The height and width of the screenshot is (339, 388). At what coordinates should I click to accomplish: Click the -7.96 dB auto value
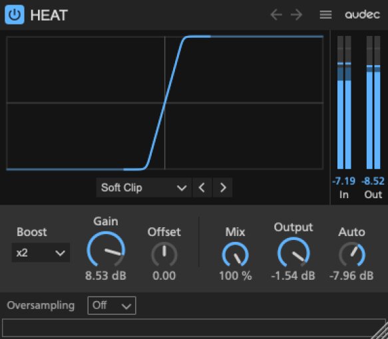(351, 276)
